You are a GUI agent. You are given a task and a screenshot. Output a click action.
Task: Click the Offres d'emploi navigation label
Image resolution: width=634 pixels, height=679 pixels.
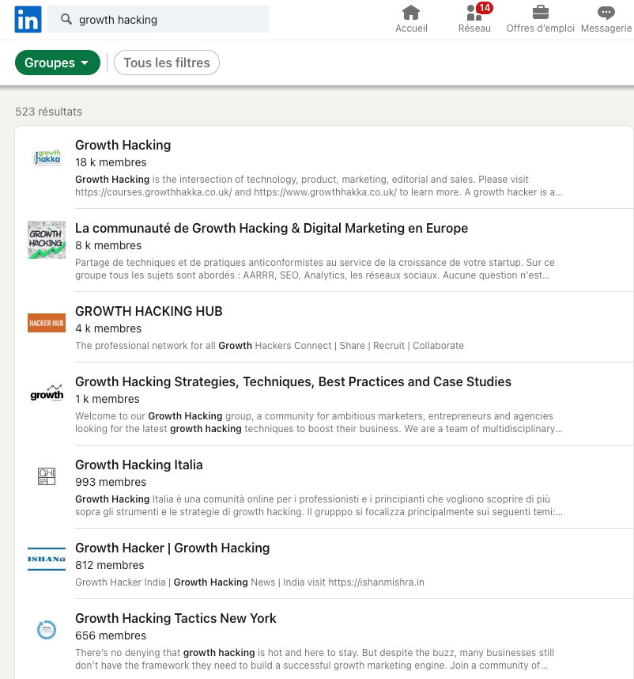click(x=541, y=28)
